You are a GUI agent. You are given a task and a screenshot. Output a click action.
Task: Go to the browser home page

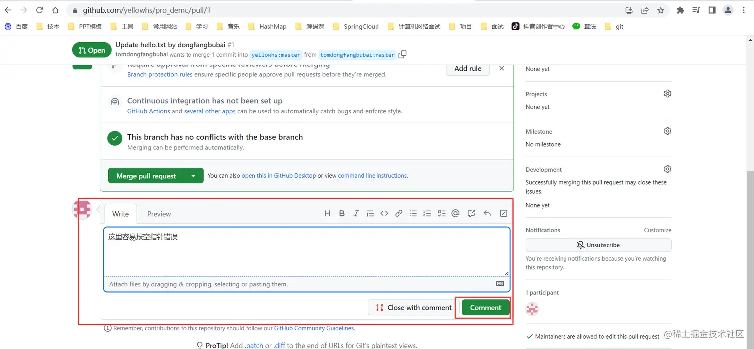coord(56,10)
